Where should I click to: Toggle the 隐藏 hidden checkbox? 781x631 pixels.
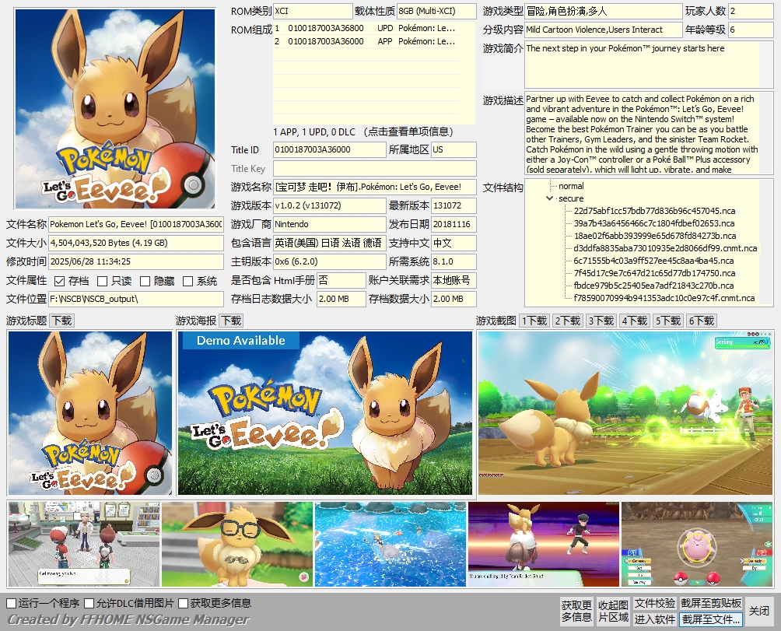(x=145, y=282)
